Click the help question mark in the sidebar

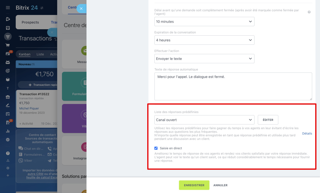click(x=8, y=153)
